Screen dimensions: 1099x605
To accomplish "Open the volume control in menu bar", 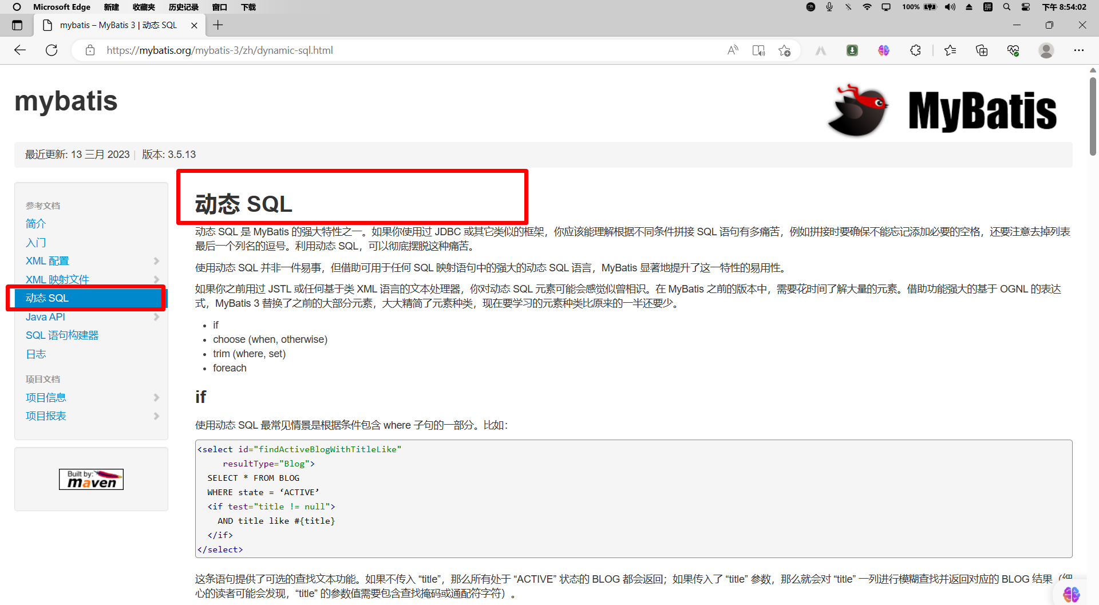I will (950, 7).
